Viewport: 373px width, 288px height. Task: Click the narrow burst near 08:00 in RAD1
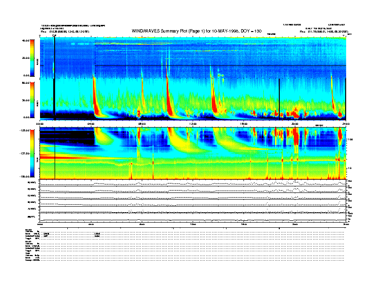coord(143,90)
